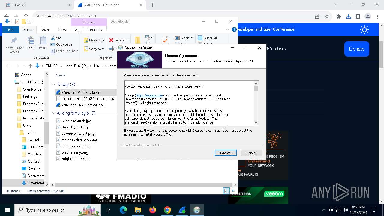Sort files by Name column header
The height and width of the screenshot is (216, 384).
(x=60, y=75)
